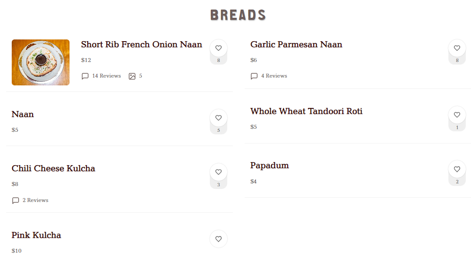This screenshot has height=267, width=471.
Task: Tap heart icon for plain Naan
Action: pos(219,118)
